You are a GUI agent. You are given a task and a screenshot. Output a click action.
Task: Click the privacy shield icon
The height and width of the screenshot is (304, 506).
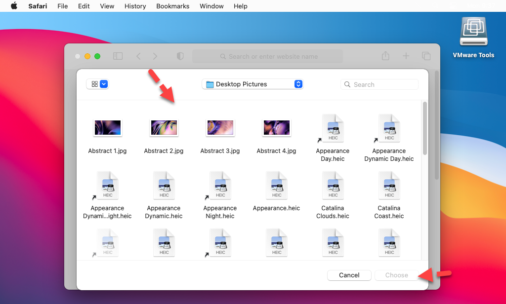pyautogui.click(x=180, y=56)
